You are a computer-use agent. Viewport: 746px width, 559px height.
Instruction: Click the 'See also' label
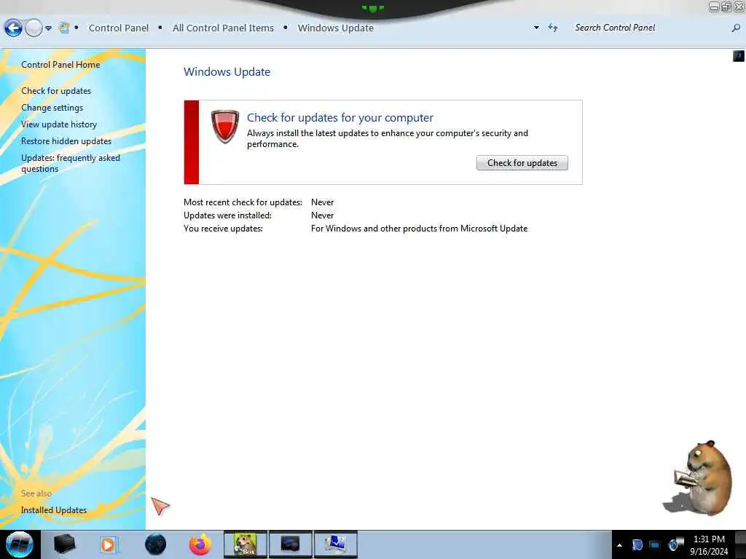point(36,493)
